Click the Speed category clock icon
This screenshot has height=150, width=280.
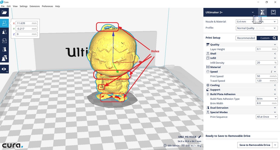[x=208, y=72]
